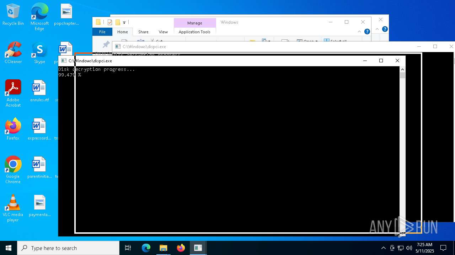
Task: Open the Application Tools ribbon tab
Action: pyautogui.click(x=194, y=32)
